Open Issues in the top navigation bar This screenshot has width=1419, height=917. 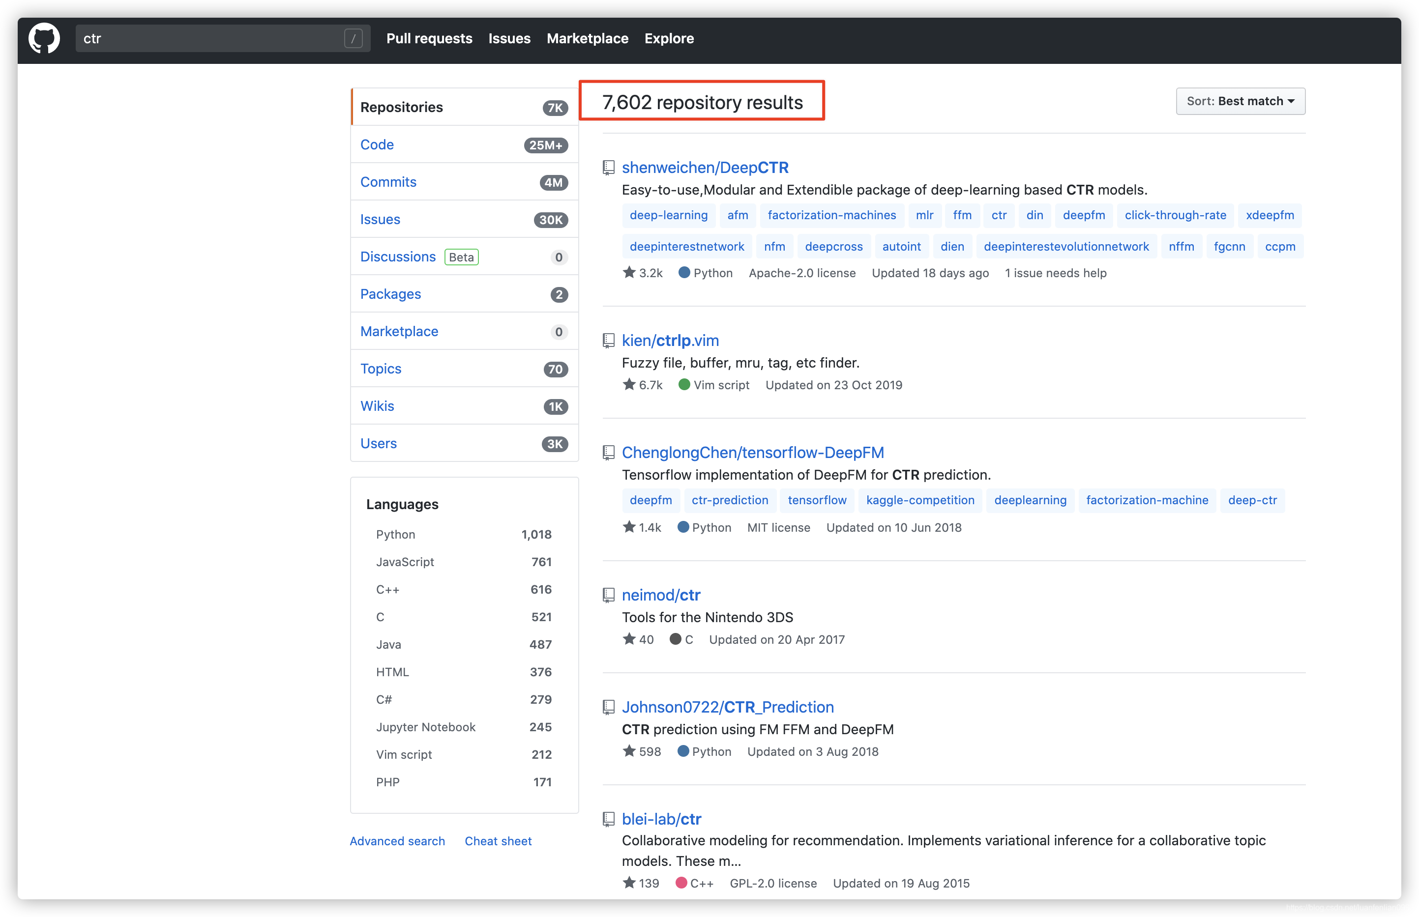[x=509, y=39]
